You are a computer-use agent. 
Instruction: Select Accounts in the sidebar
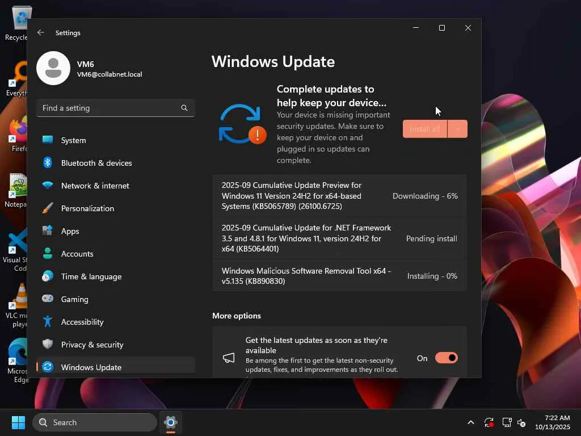point(116,254)
